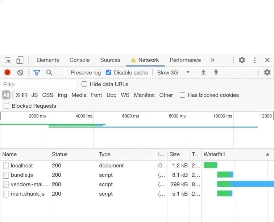The width and height of the screenshot is (274, 222).
Task: Open DevTools three-dot customize menu
Action: coord(255,60)
